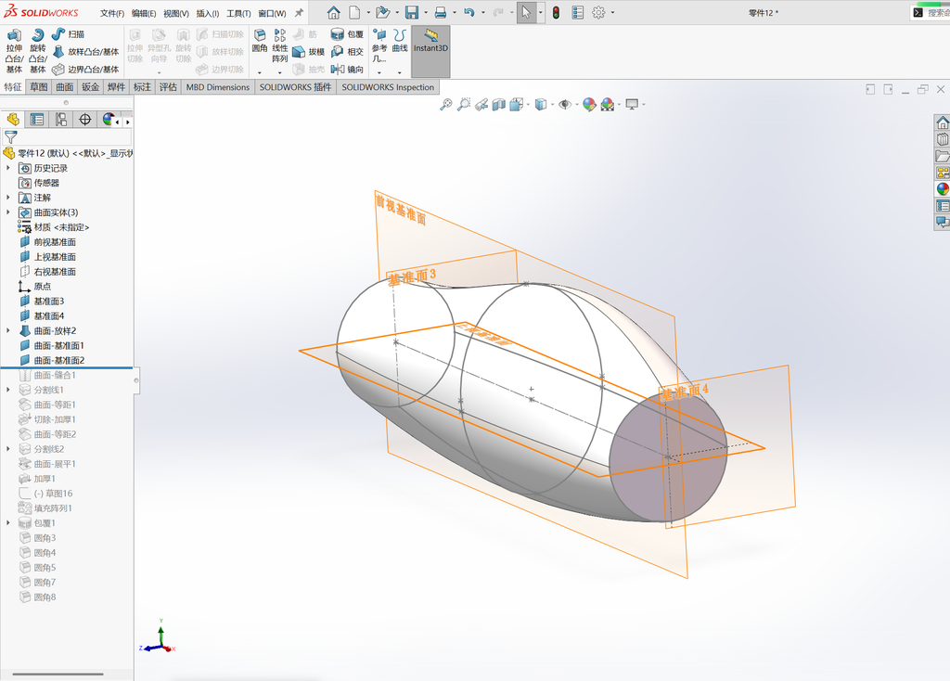The height and width of the screenshot is (681, 950).
Task: Open the Options gear icon
Action: coord(598,13)
